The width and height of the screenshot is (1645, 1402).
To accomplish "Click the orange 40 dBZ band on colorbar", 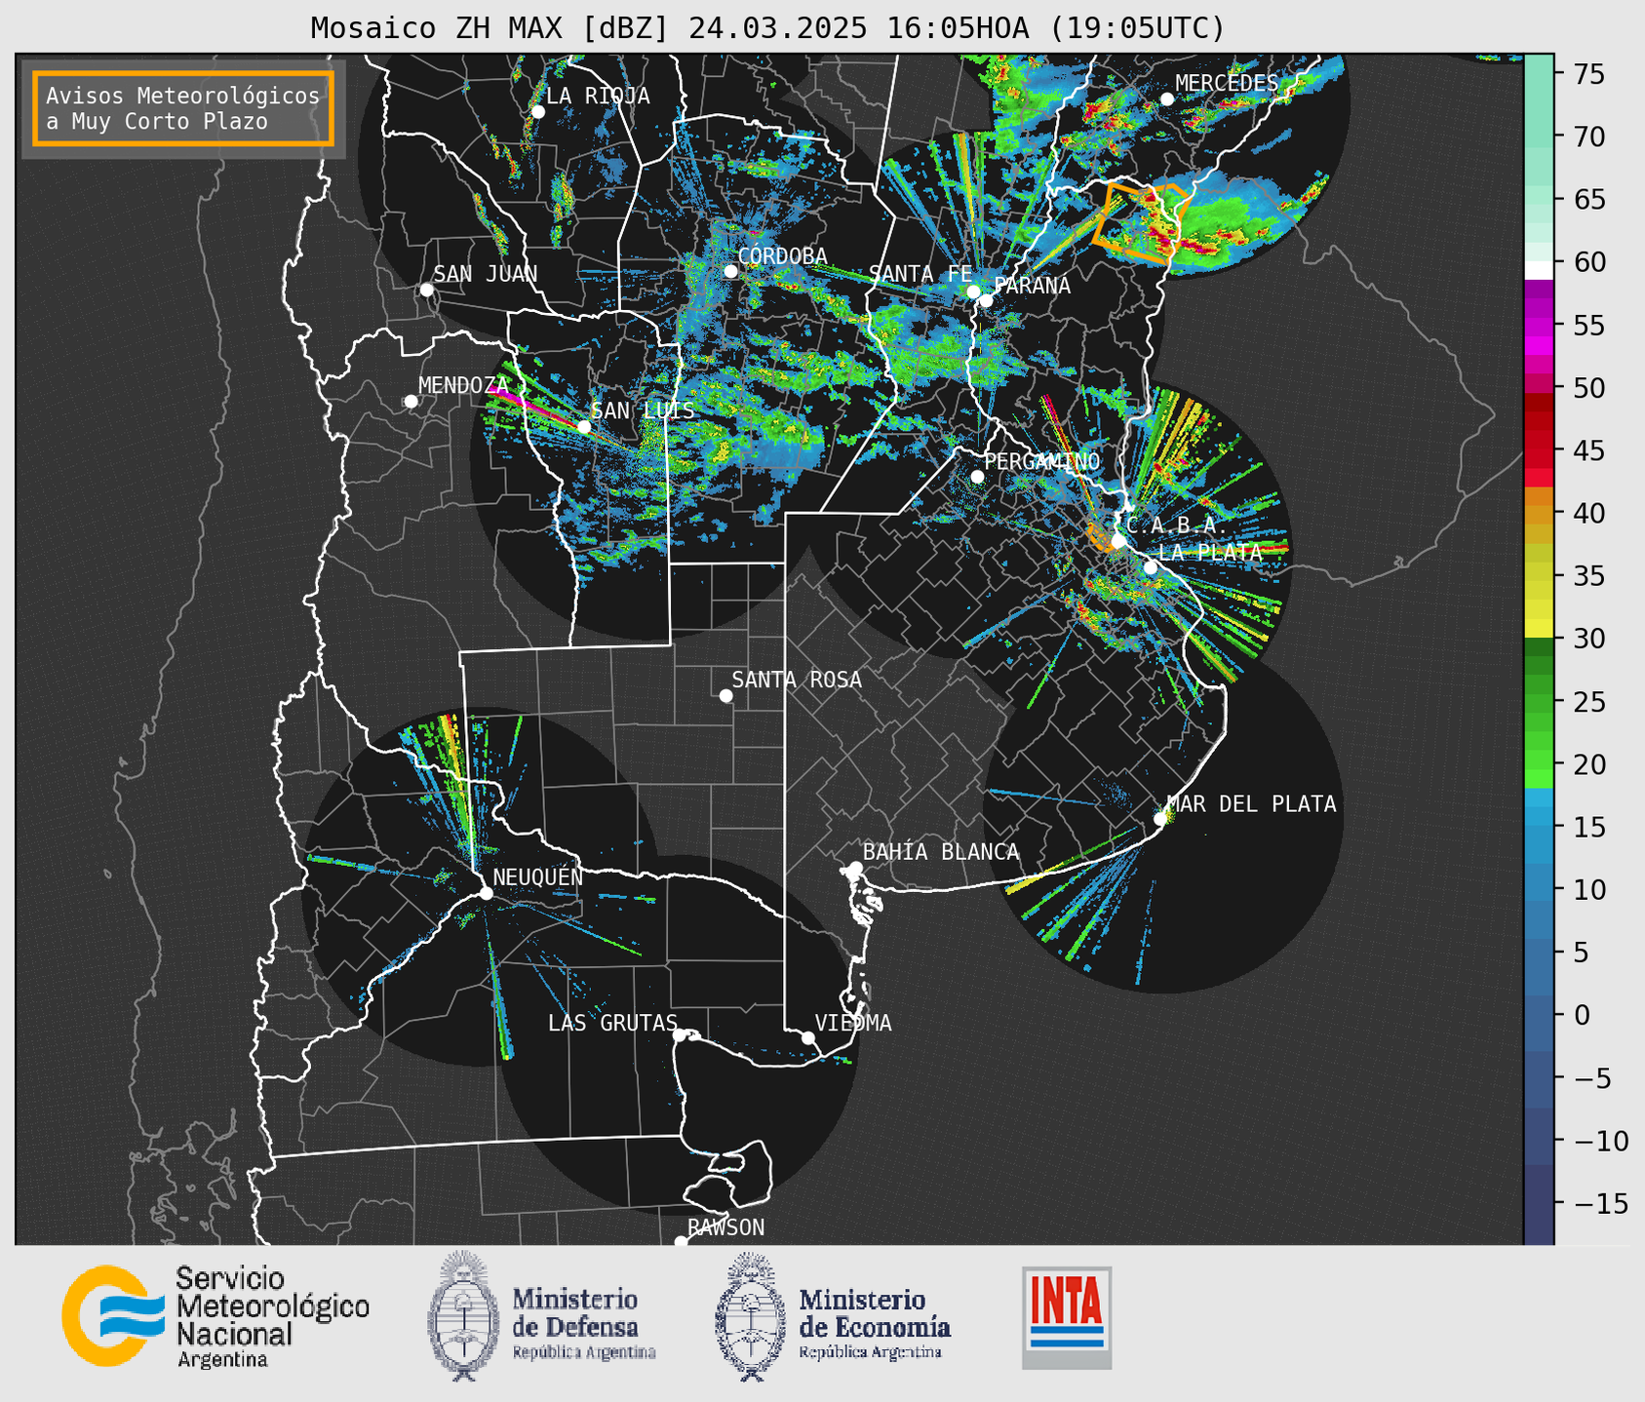I will point(1539,513).
